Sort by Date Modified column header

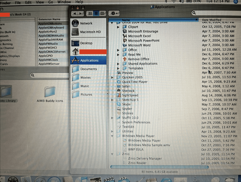coord(220,20)
